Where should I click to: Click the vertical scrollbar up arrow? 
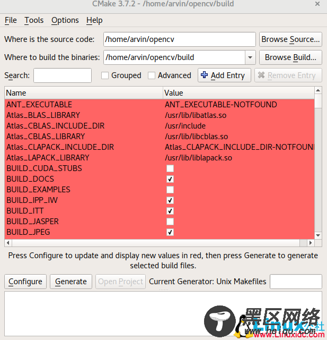[318, 90]
